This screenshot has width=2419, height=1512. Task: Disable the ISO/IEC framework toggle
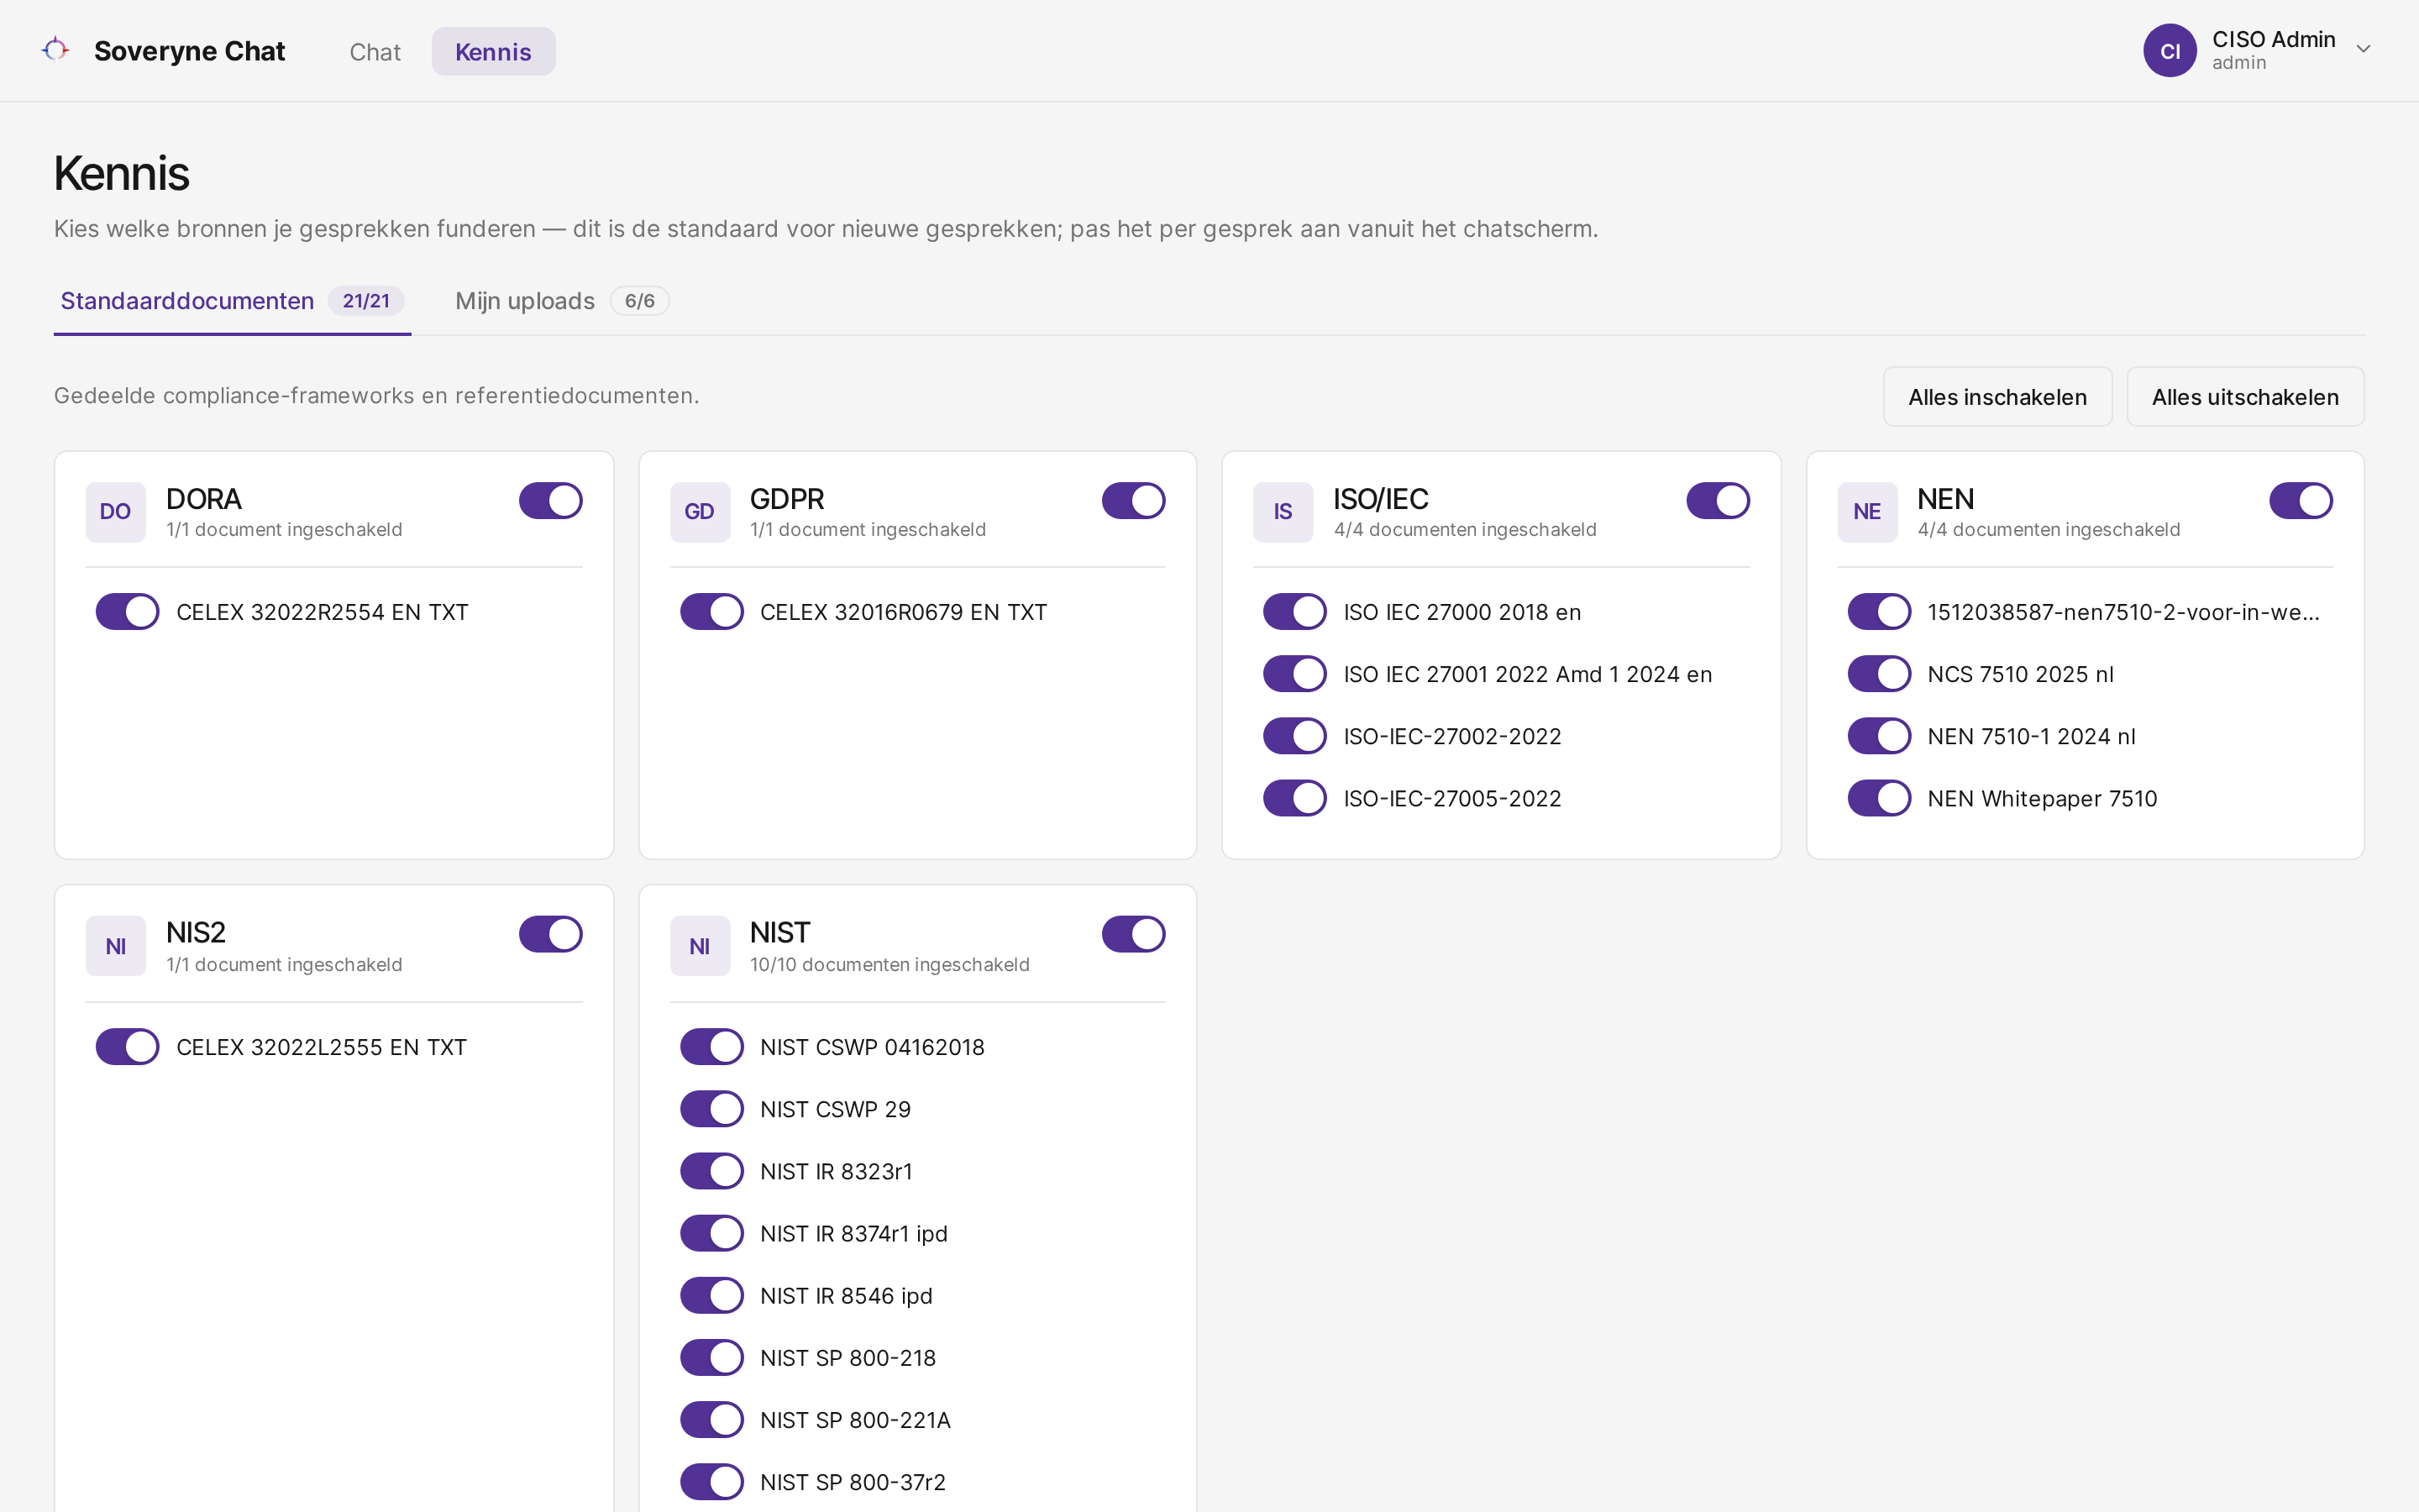click(x=1718, y=501)
